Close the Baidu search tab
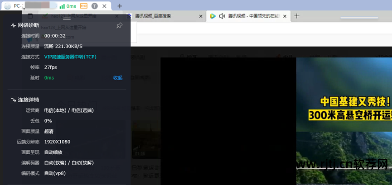This screenshot has width=392, height=185. 201,16
